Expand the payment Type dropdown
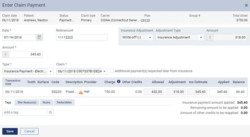The height and width of the screenshot is (137, 250). click(28, 71)
